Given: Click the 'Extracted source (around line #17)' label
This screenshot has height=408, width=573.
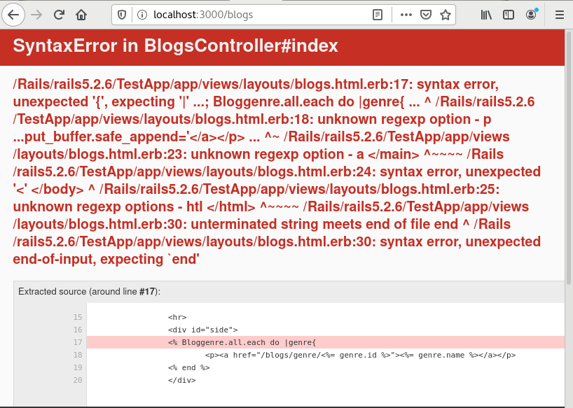Looking at the screenshot, I should (89, 292).
